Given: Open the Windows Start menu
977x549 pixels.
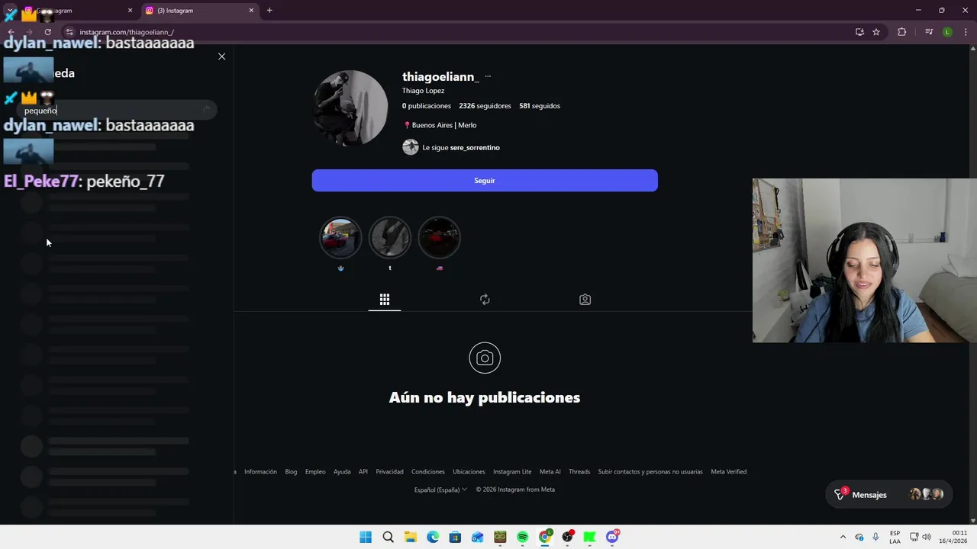Looking at the screenshot, I should coord(366,537).
